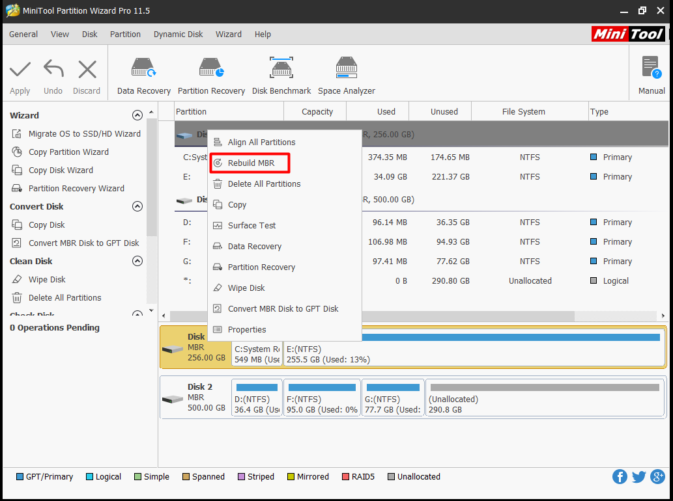Click the Undo arrow icon
The width and height of the screenshot is (673, 501).
click(x=53, y=70)
